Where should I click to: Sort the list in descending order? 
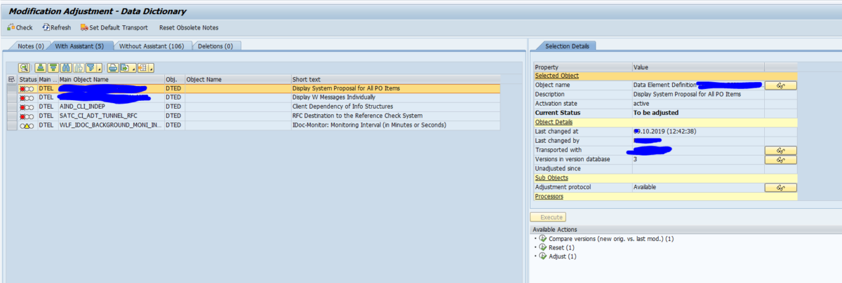click(x=53, y=68)
